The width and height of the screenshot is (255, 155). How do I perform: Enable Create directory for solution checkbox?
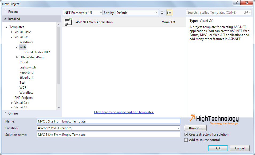coord(186,134)
